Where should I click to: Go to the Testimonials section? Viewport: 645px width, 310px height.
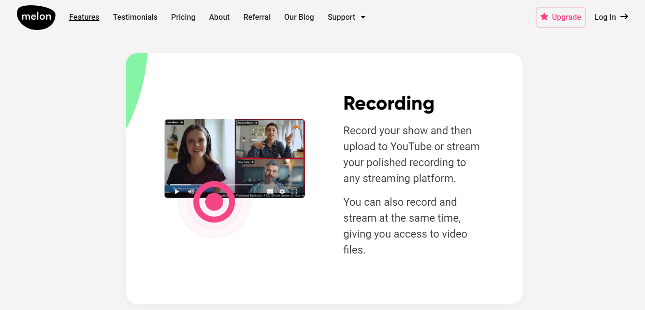pos(135,17)
